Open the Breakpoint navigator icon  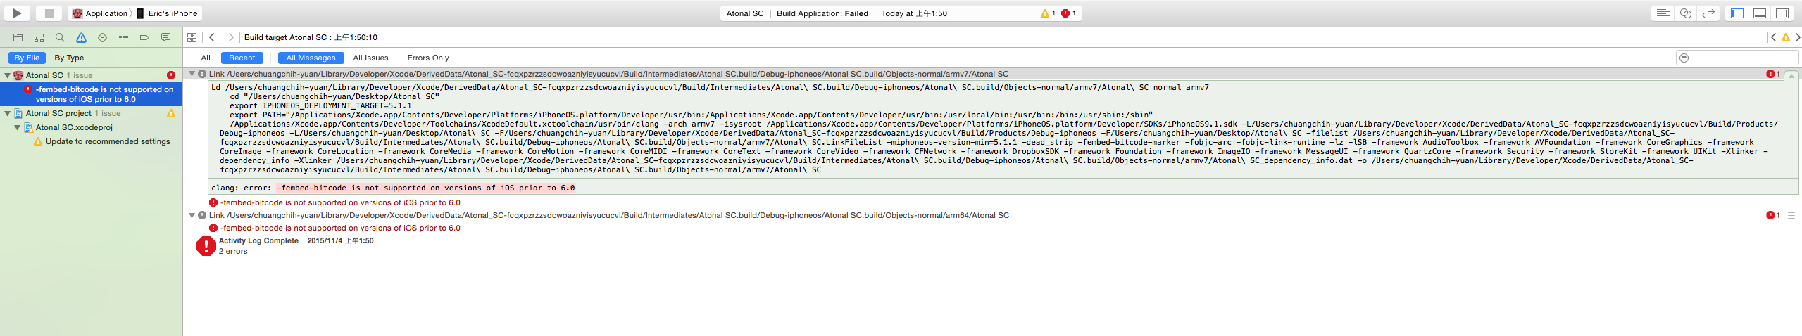[x=144, y=37]
